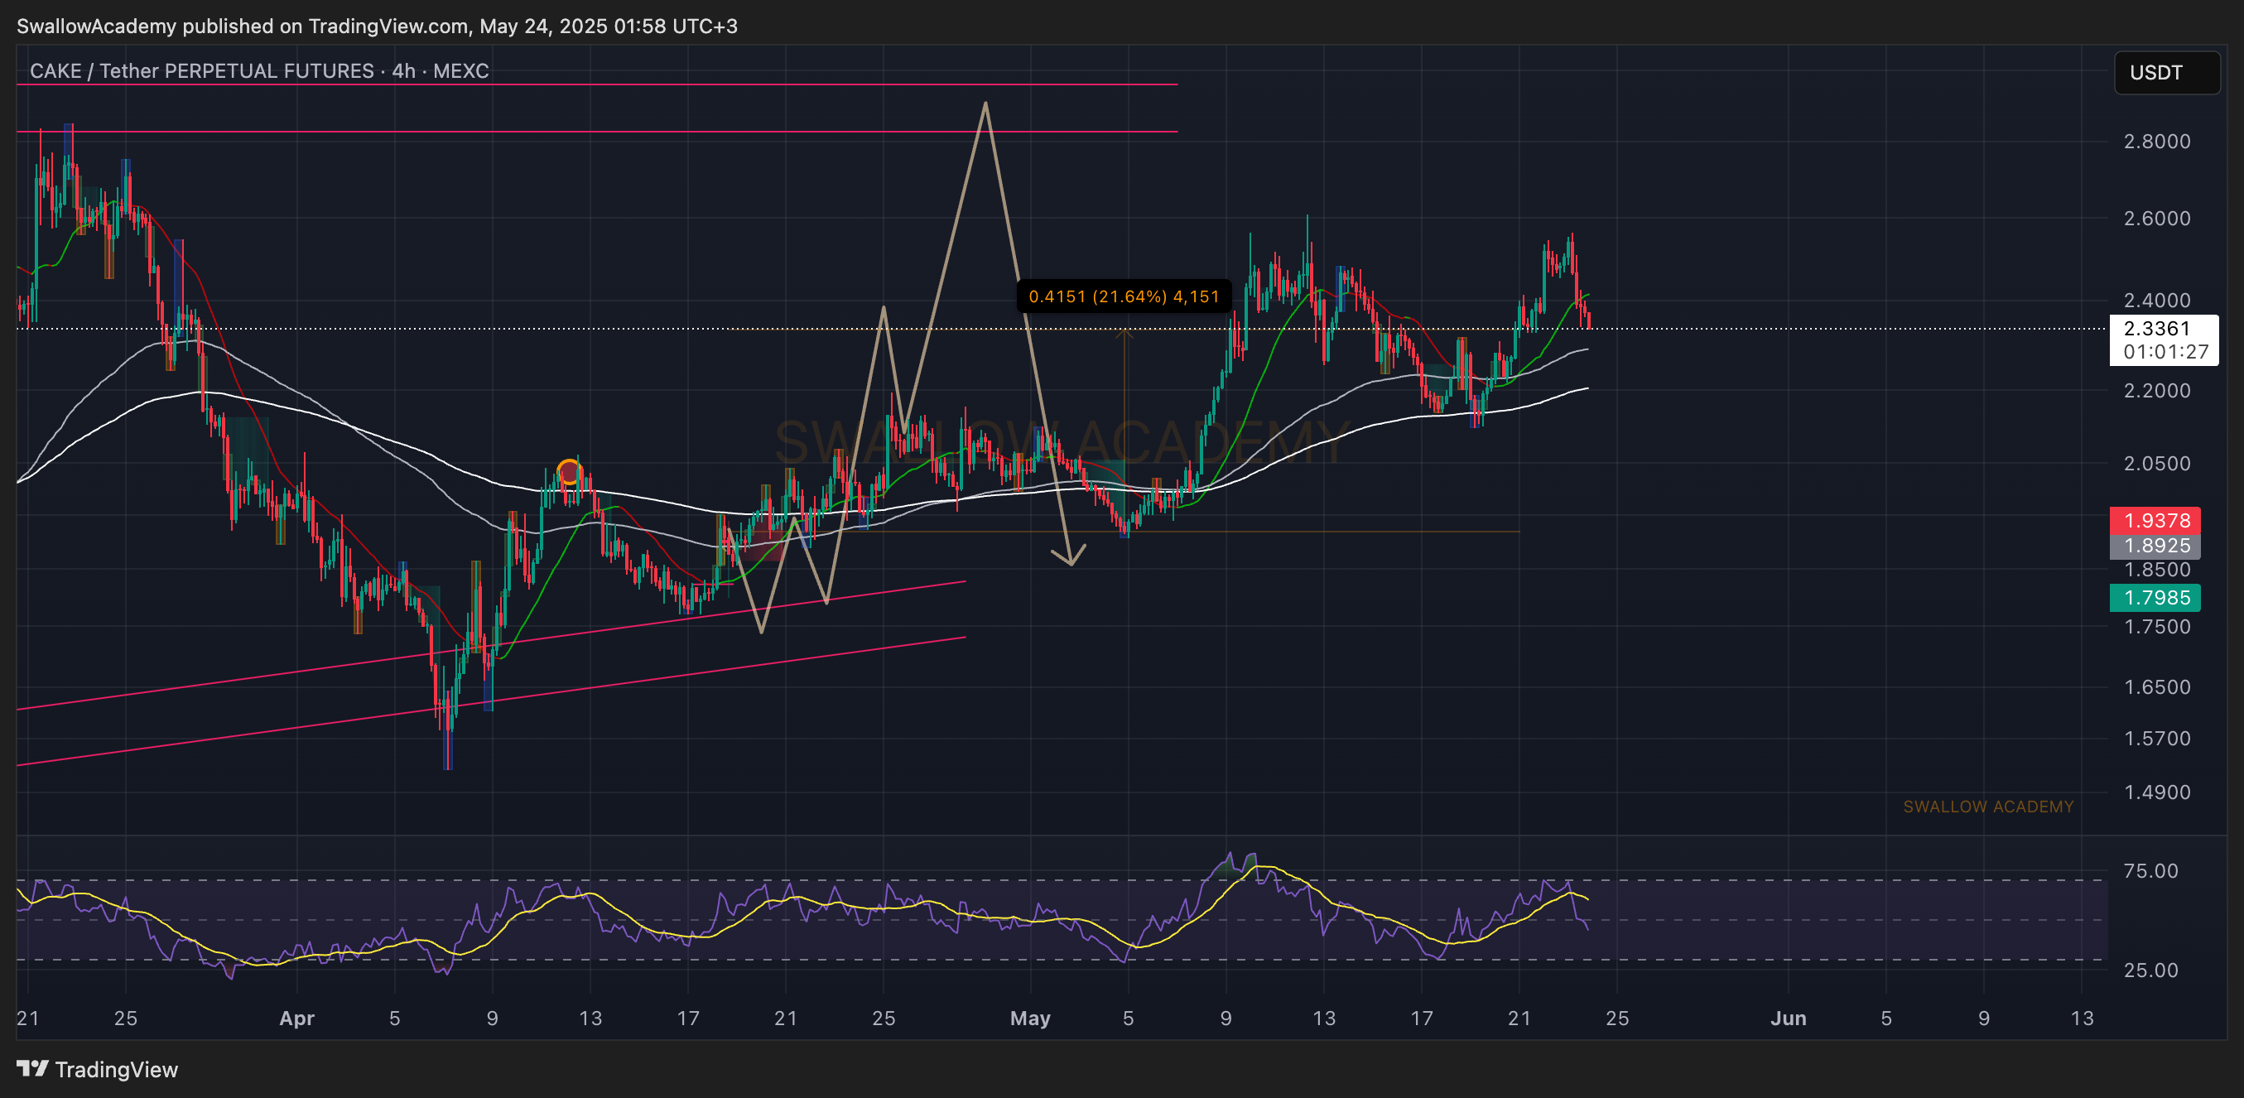
Task: Click the gray price tag 1.8925
Action: tap(2155, 546)
